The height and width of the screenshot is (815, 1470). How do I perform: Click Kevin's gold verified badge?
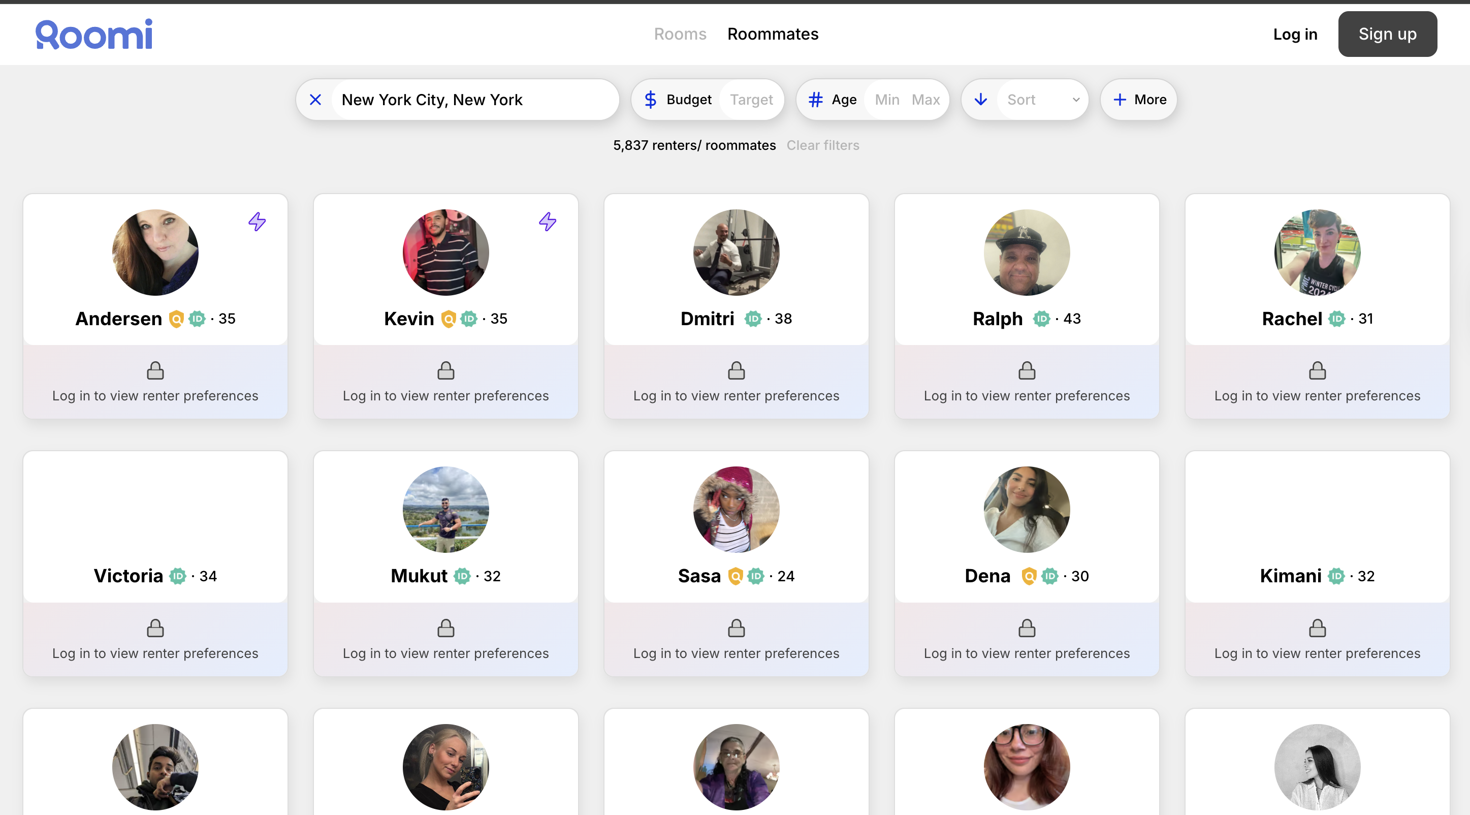(x=449, y=319)
